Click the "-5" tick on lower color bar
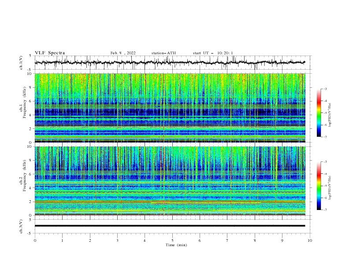The height and width of the screenshot is (270, 349). point(325,186)
